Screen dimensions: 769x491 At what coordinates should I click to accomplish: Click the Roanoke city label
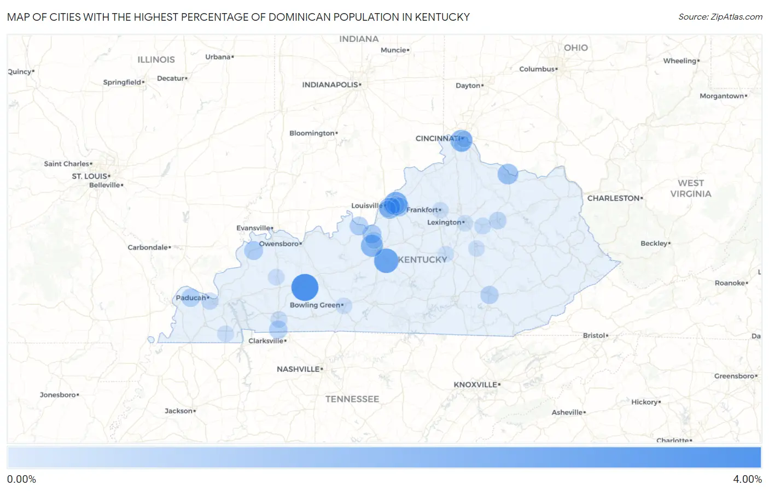click(x=731, y=283)
